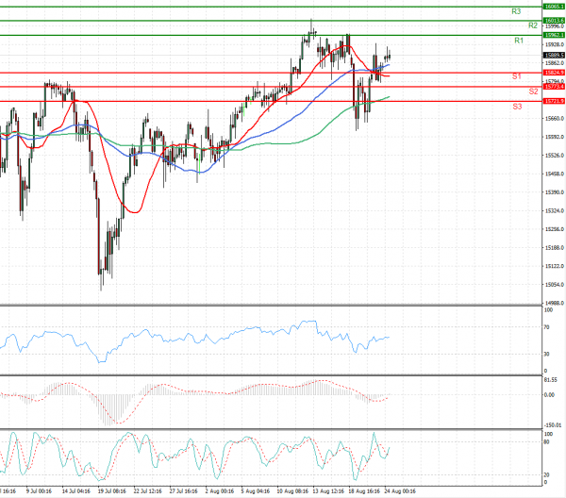The image size is (566, 498).
Task: Click the RSI scale value 30
Action: point(546,354)
